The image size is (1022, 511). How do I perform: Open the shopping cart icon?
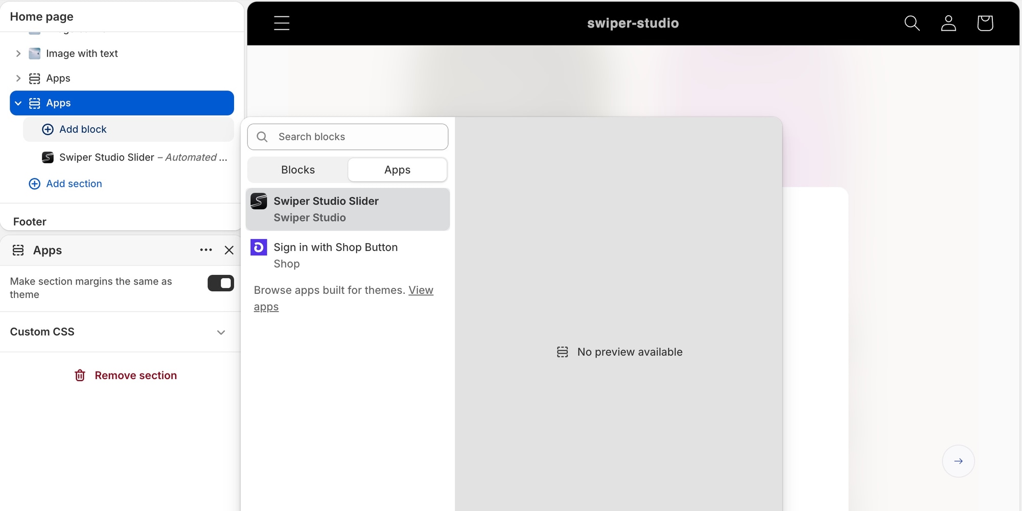[985, 23]
